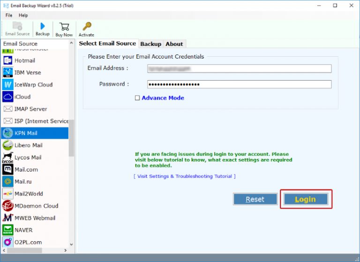This screenshot has height=262, width=360.
Task: Select O2PL.com text entry
Action: click(28, 242)
